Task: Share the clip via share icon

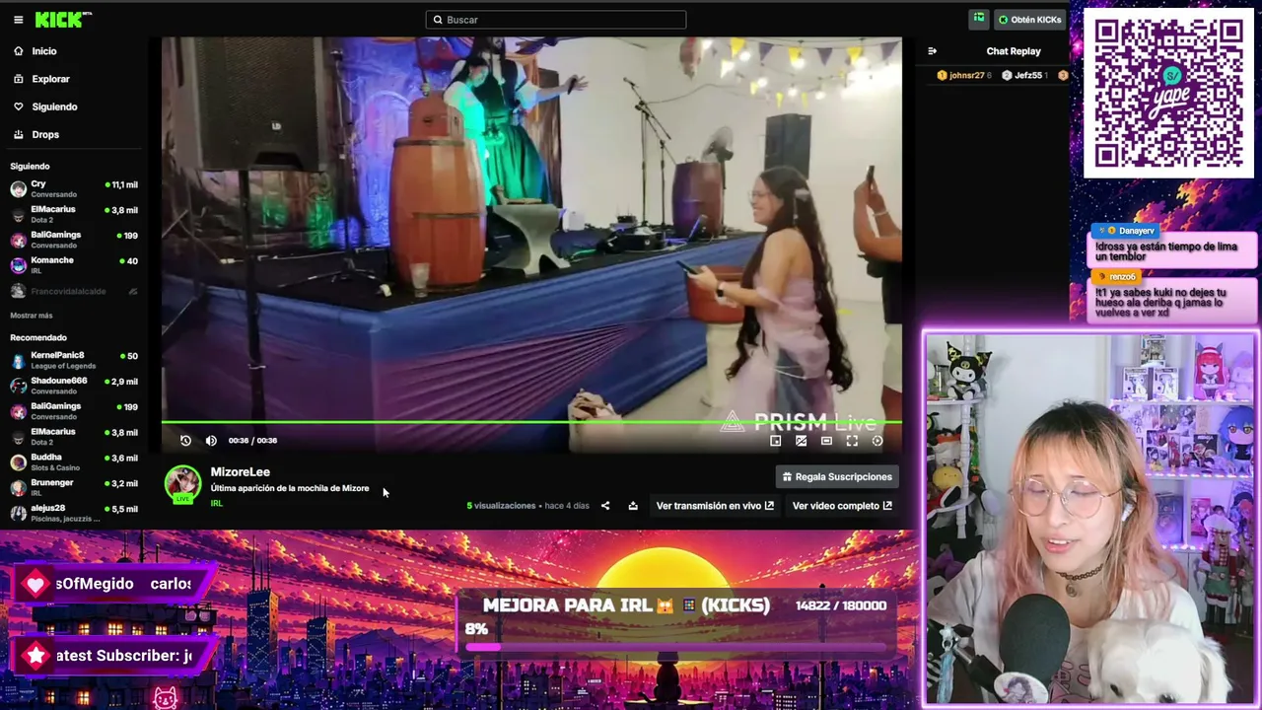Action: (x=605, y=506)
